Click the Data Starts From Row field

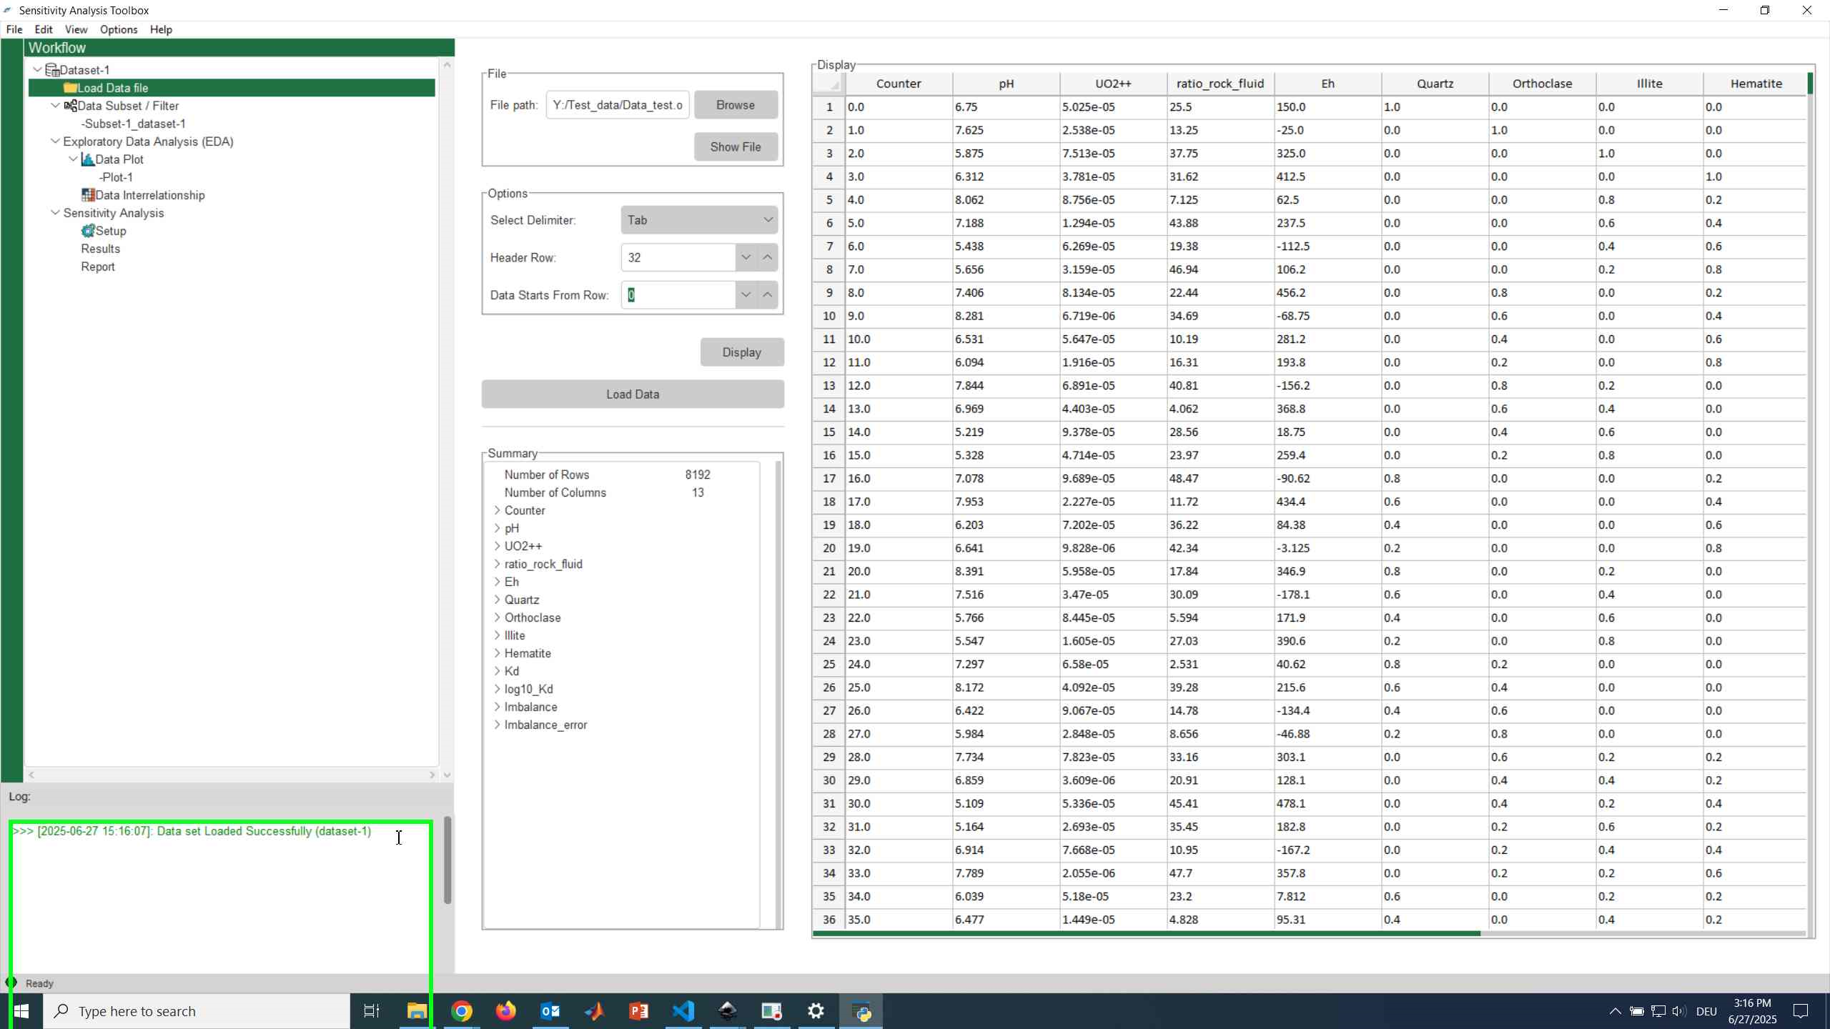click(x=678, y=294)
